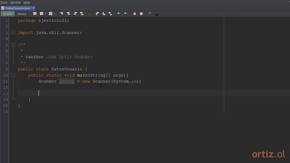Click the Comment lines icon
The width and height of the screenshot is (290, 163).
[150, 14]
